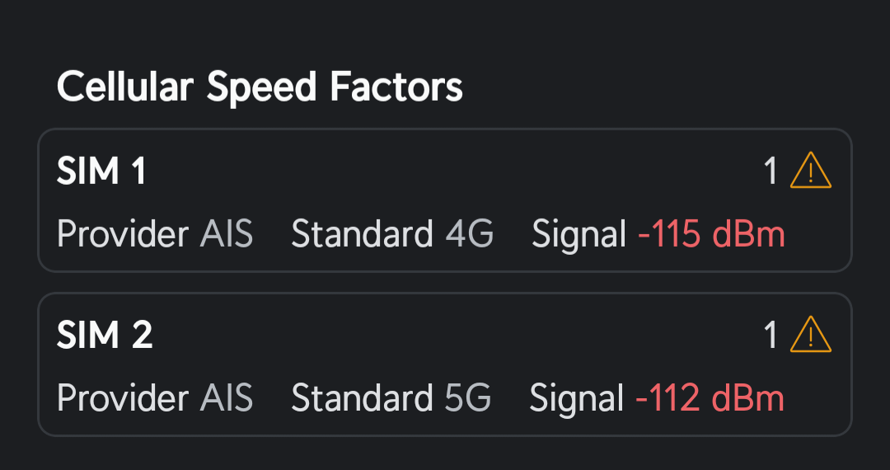Click empty space in the SIM 1 card header
The image size is (890, 470).
tap(453, 172)
